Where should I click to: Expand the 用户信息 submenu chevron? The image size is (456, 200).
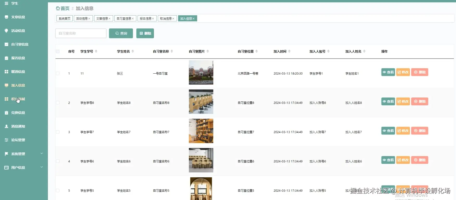tap(42, 167)
